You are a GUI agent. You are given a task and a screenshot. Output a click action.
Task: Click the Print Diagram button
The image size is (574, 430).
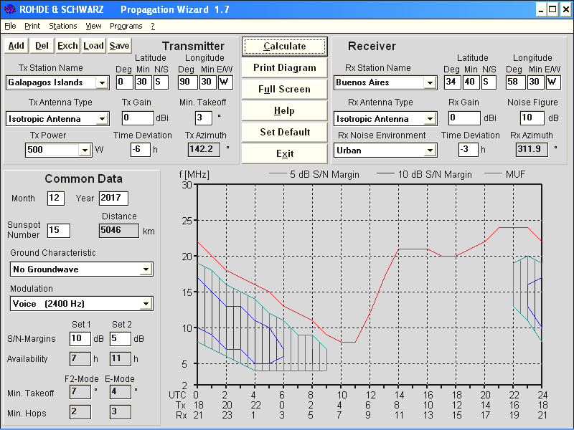[x=284, y=67]
